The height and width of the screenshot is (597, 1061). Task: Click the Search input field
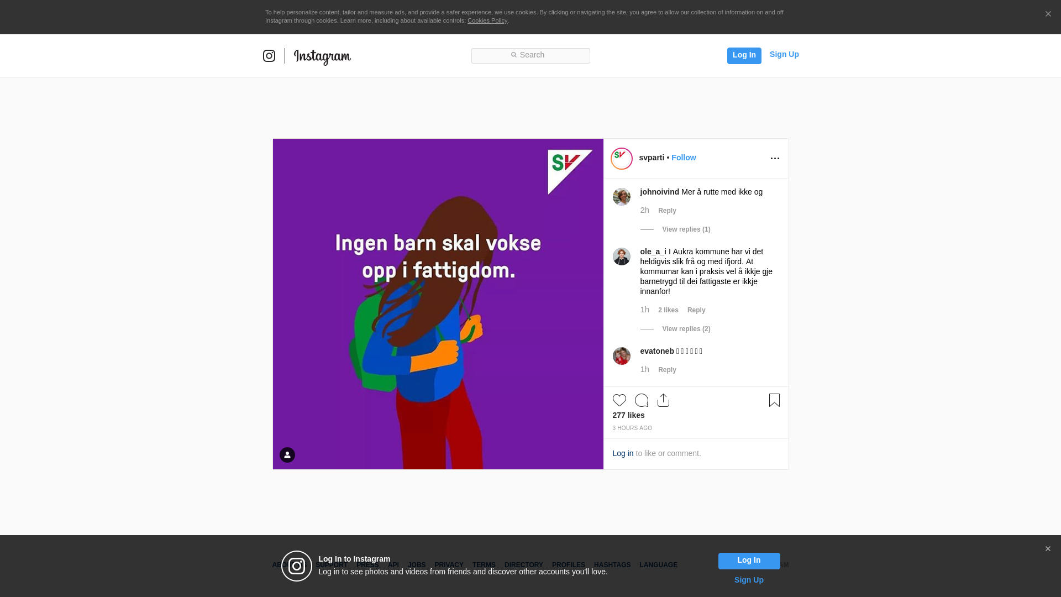(530, 55)
